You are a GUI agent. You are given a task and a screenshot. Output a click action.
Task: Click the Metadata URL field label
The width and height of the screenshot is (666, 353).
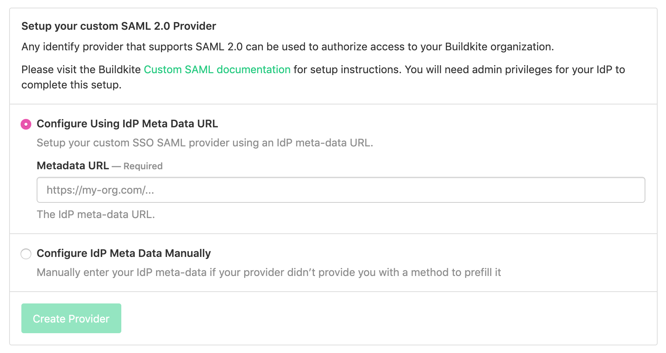point(72,165)
